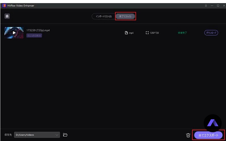The image size is (226, 141).
Task: Click the 173239 (720p).mp4 file name
Action: point(36,30)
